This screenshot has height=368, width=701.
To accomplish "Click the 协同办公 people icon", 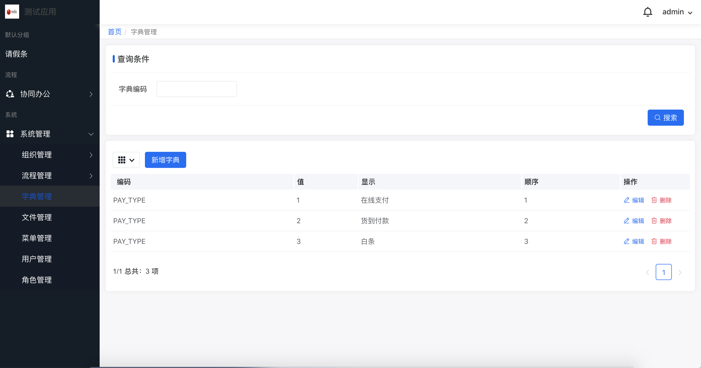I will click(10, 94).
